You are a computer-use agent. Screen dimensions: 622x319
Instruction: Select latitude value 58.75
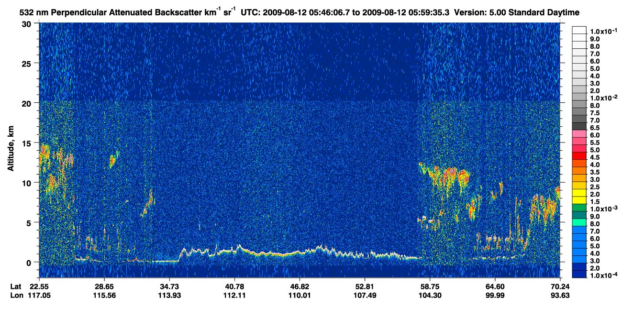(430, 286)
